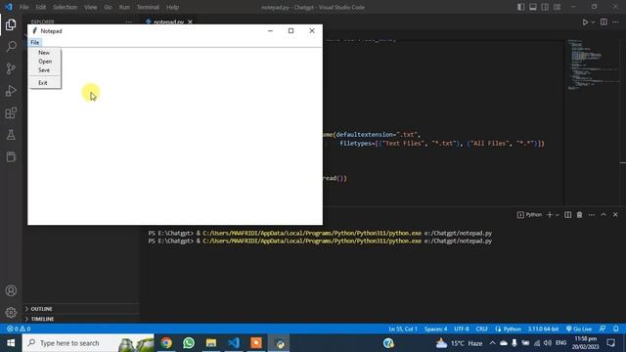Kill terminal with trash icon
The height and width of the screenshot is (352, 626).
point(579,215)
